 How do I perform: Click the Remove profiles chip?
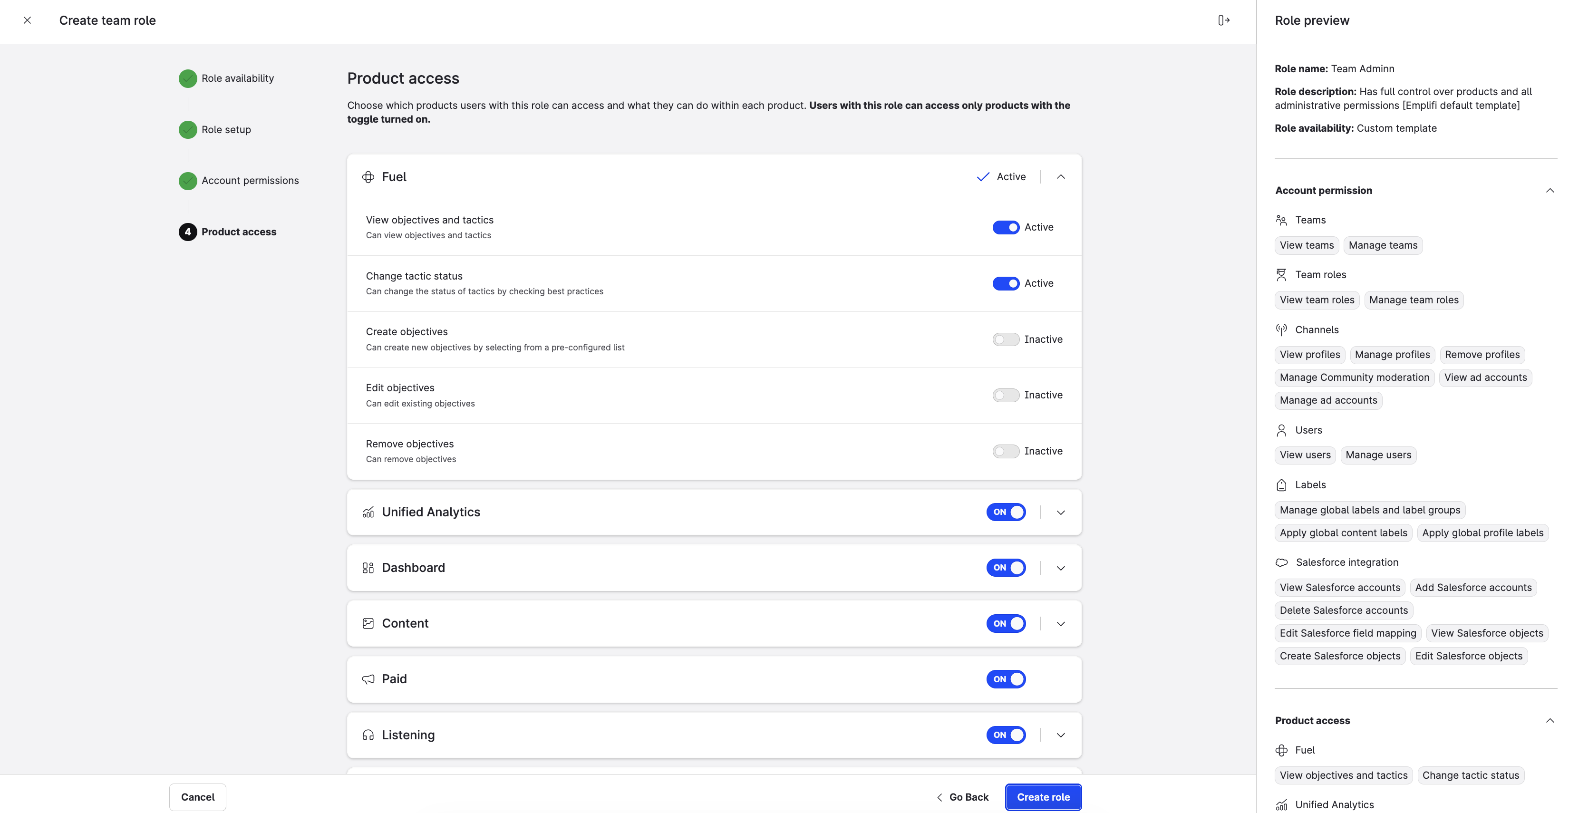1482,354
